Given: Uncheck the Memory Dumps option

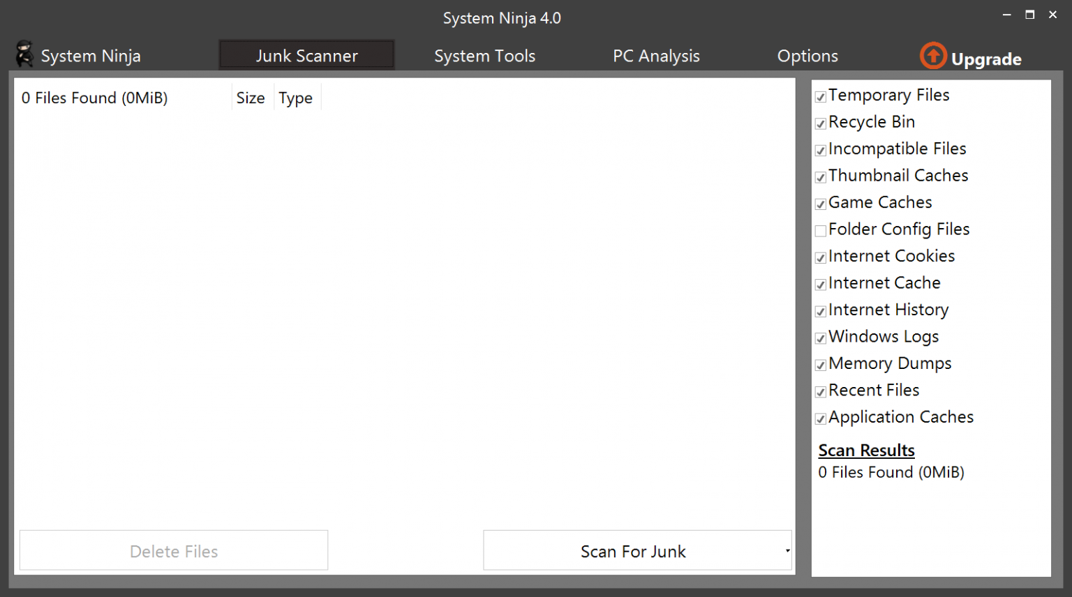Looking at the screenshot, I should [x=821, y=365].
